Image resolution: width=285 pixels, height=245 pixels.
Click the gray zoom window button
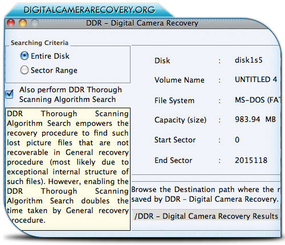pyautogui.click(x=35, y=23)
